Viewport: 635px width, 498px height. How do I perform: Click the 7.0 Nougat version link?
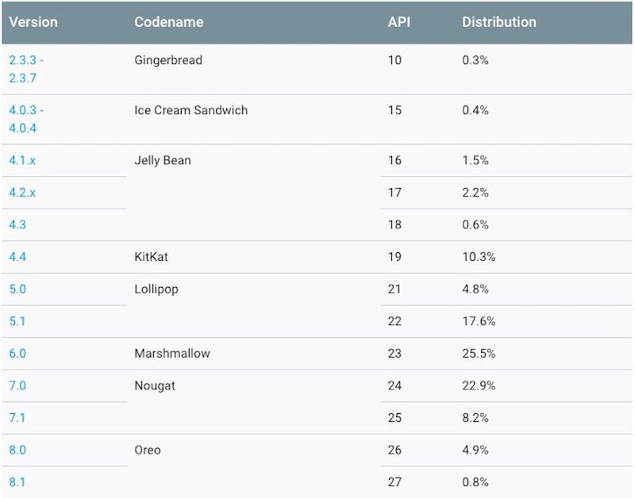click(x=17, y=385)
